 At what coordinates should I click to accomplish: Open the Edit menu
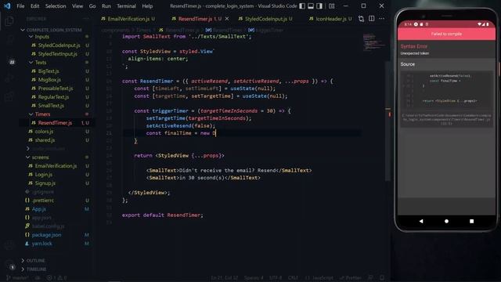(x=34, y=6)
